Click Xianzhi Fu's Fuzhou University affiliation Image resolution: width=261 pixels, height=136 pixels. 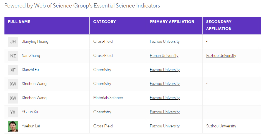pos(165,70)
